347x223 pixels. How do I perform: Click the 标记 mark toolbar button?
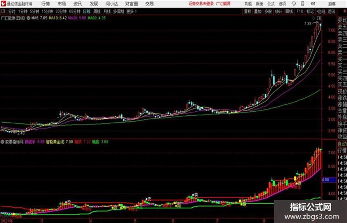[310, 11]
